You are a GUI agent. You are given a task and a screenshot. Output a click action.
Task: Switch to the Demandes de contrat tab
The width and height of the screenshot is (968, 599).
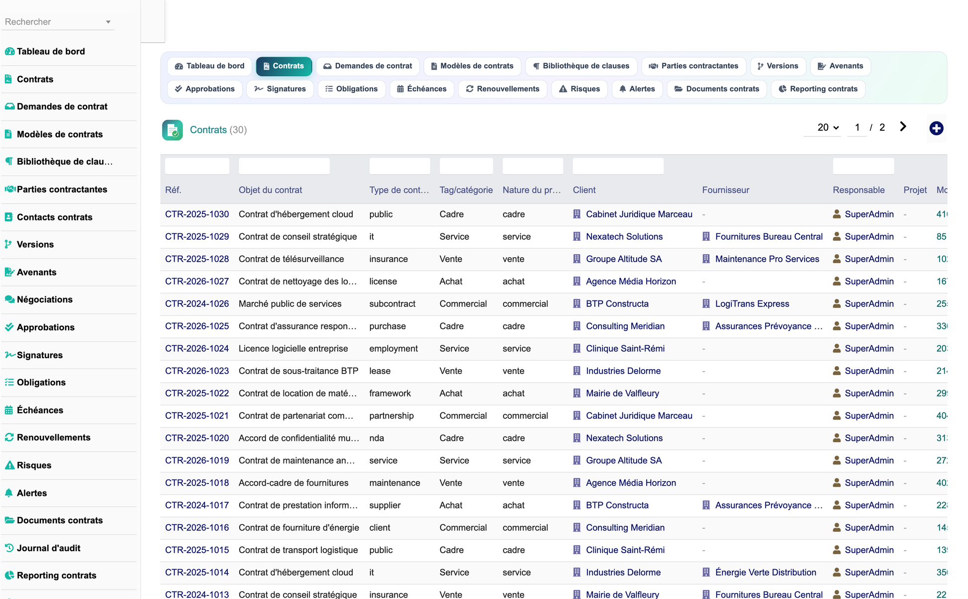pos(368,66)
